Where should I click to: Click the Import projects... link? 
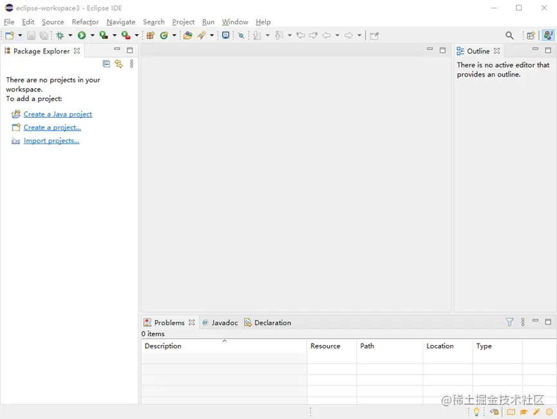tap(52, 141)
